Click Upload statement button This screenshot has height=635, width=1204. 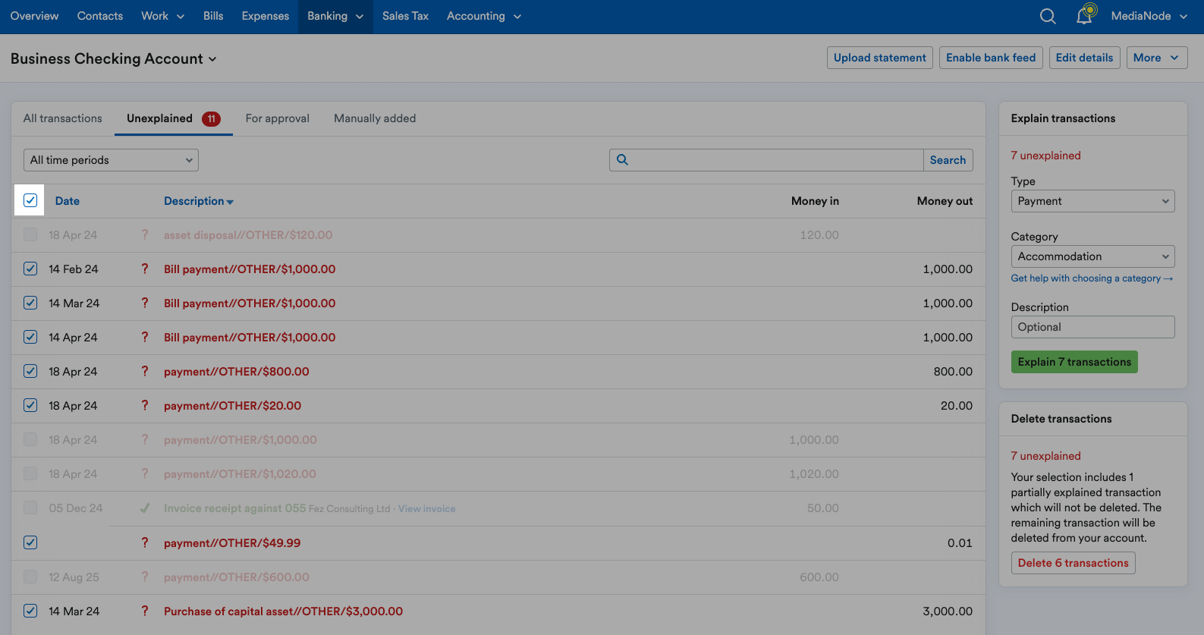point(880,58)
